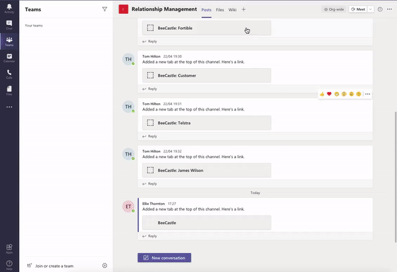397x272 pixels.
Task: Click the 22/04 19:32 timestamp
Action: tap(172, 151)
